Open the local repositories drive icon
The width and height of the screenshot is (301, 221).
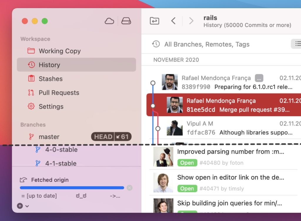(126, 21)
